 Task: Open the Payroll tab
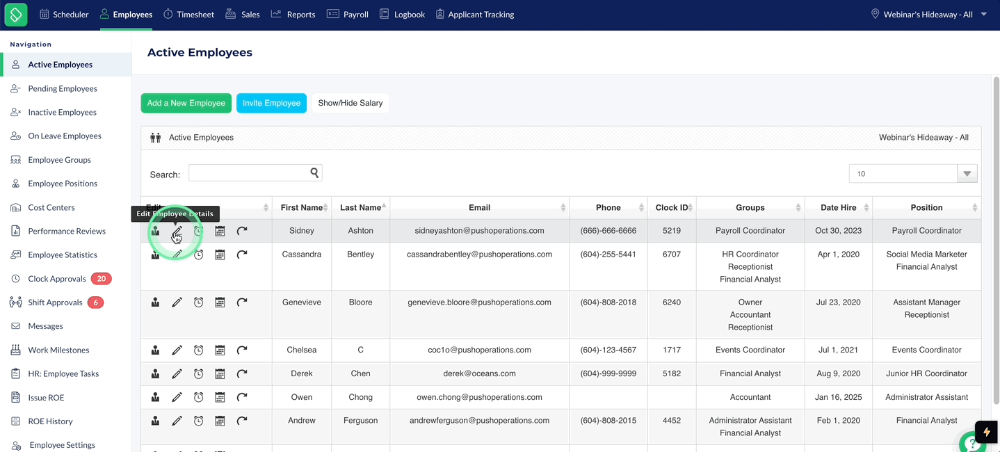point(348,14)
